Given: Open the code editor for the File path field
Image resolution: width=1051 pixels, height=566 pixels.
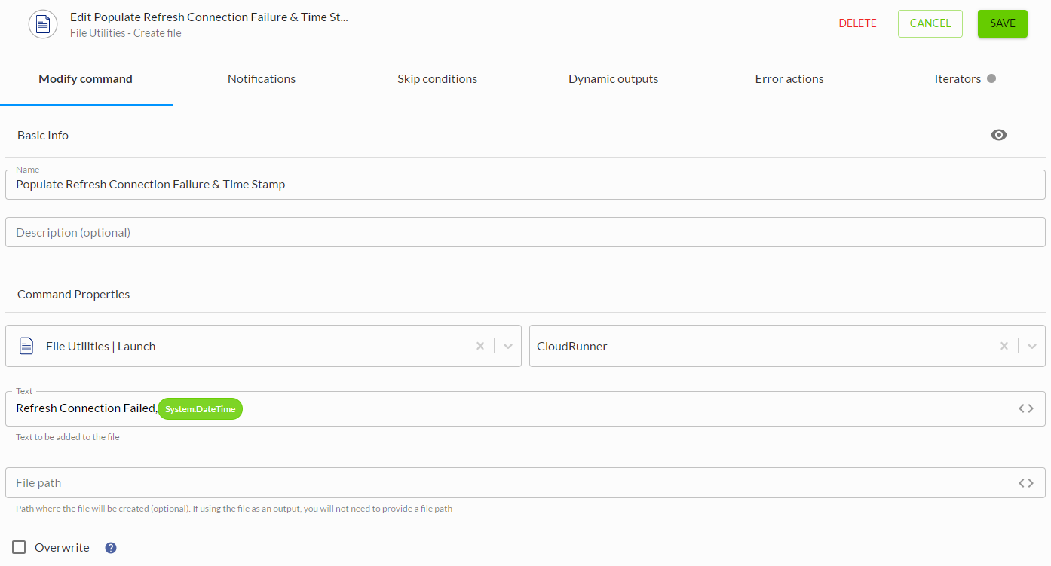Looking at the screenshot, I should pyautogui.click(x=1026, y=483).
